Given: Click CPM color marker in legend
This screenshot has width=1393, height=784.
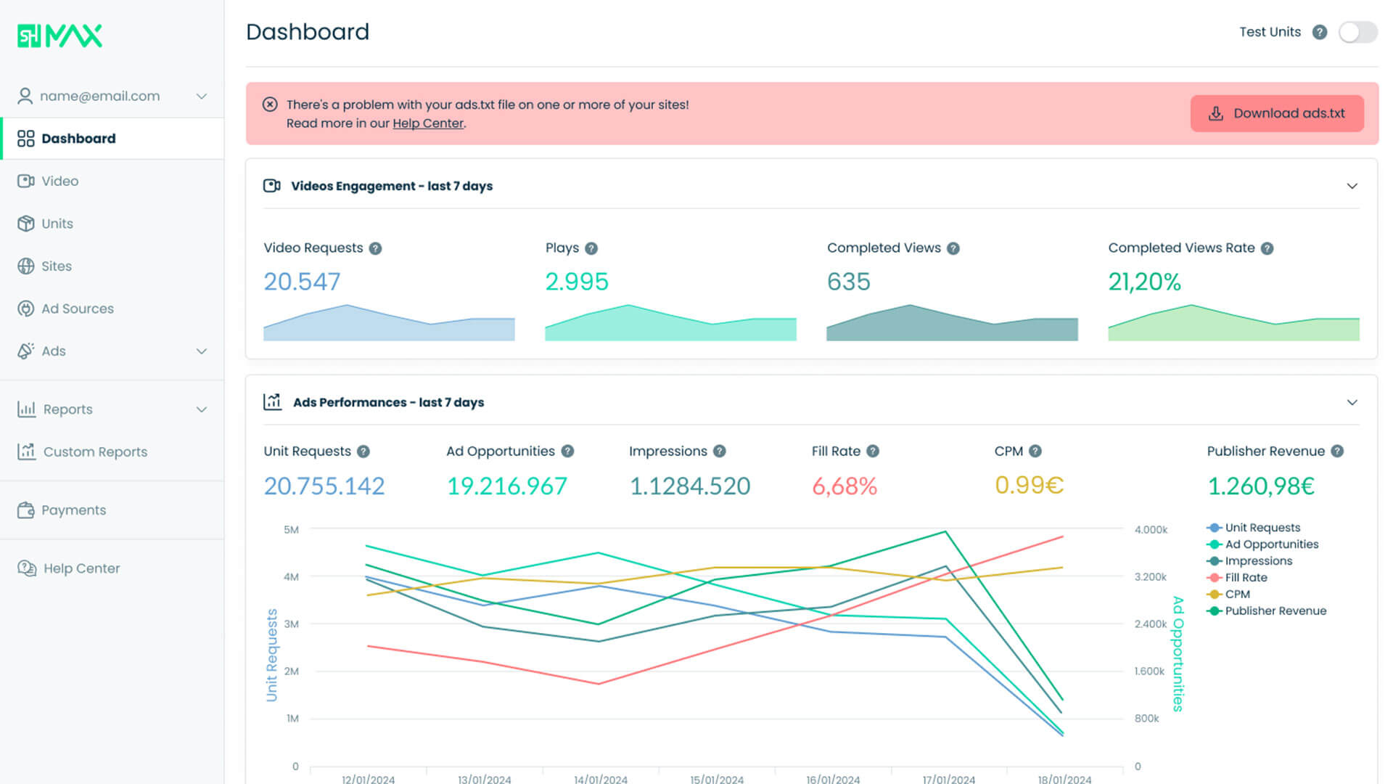Looking at the screenshot, I should (1215, 595).
